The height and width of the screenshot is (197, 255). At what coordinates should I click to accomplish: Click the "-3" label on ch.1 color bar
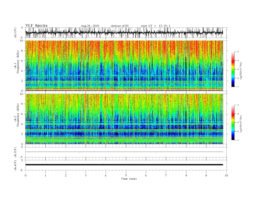237,52
